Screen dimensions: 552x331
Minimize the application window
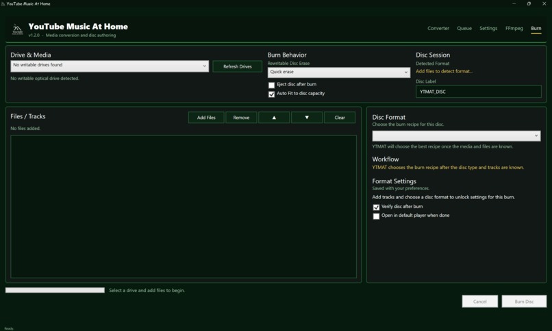514,4
